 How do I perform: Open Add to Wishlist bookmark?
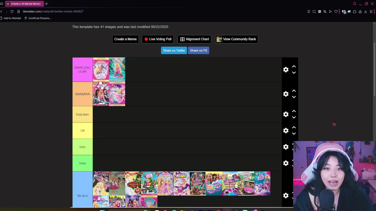tap(11, 18)
